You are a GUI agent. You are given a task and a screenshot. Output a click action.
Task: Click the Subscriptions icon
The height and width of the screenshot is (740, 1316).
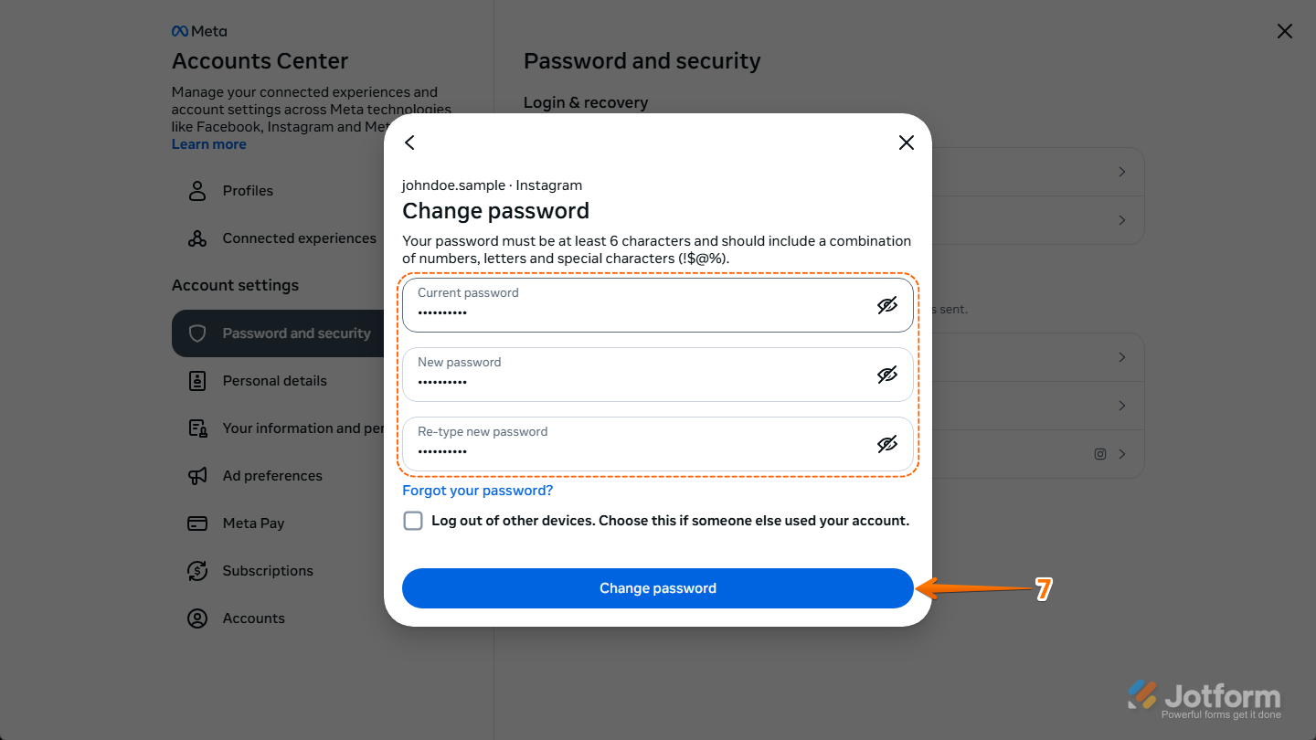click(196, 571)
